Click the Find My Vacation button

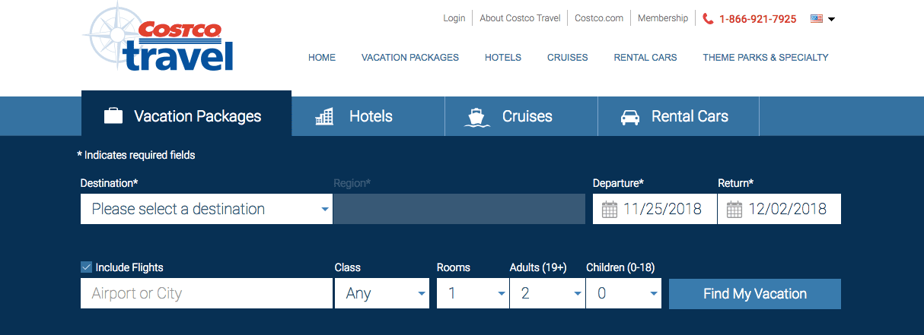(x=755, y=294)
